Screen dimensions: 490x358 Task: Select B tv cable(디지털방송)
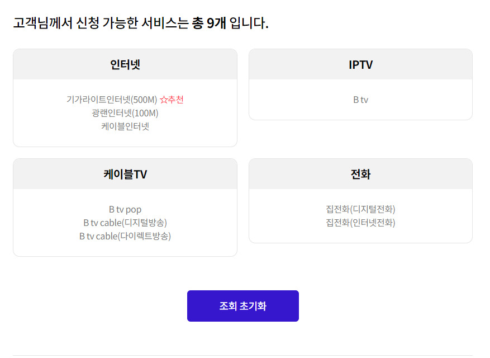[x=125, y=223]
